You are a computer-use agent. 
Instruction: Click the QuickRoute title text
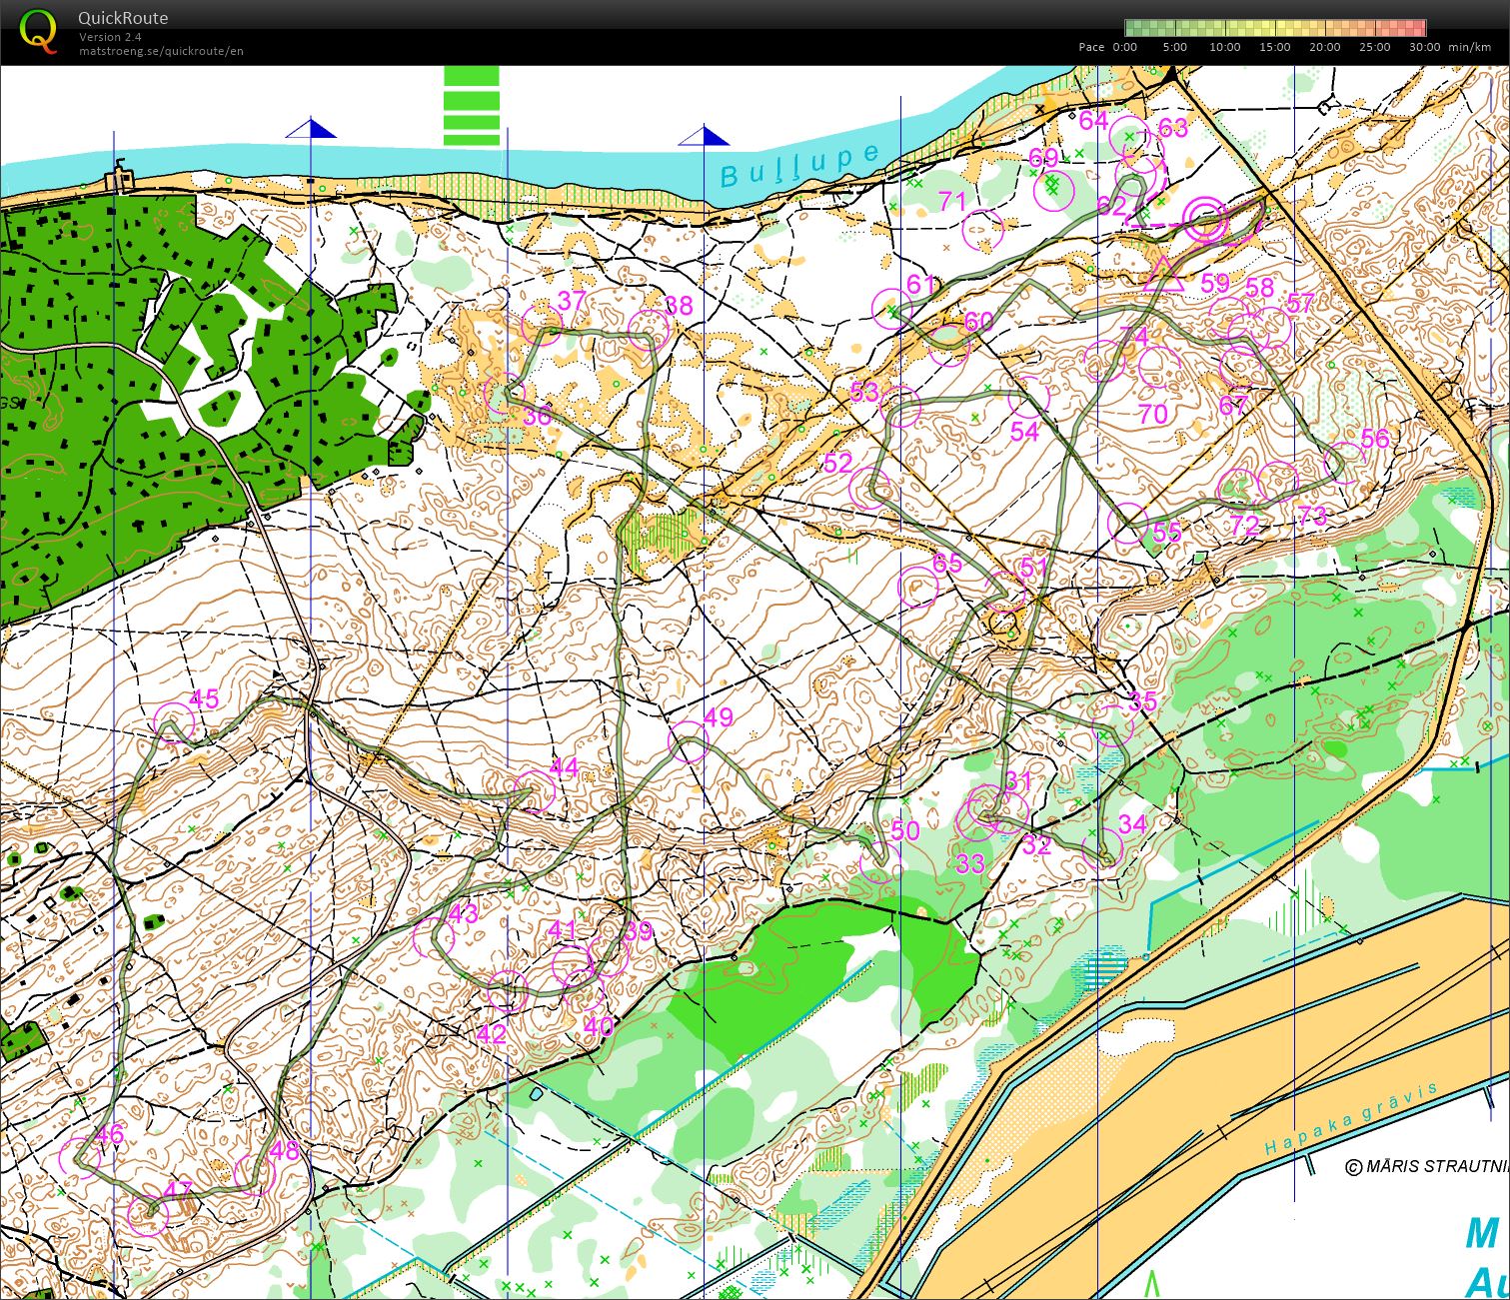point(123,18)
